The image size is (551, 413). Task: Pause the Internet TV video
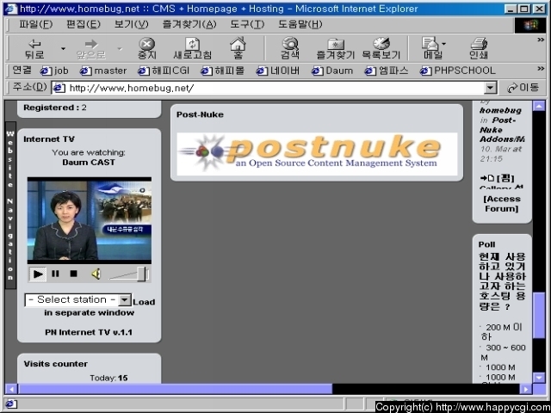(x=55, y=274)
